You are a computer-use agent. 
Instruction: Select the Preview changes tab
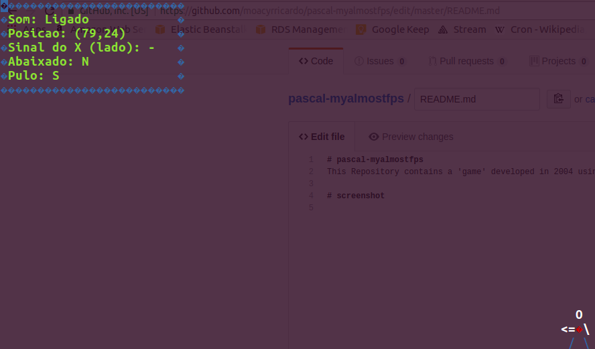411,137
